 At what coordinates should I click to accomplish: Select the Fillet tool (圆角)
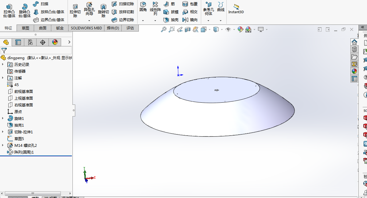click(x=143, y=7)
